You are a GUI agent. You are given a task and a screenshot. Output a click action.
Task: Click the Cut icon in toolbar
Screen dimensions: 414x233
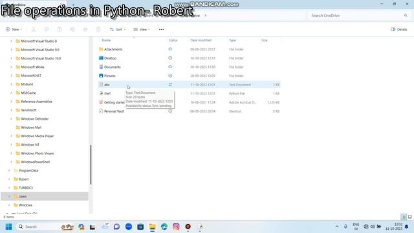34,29
